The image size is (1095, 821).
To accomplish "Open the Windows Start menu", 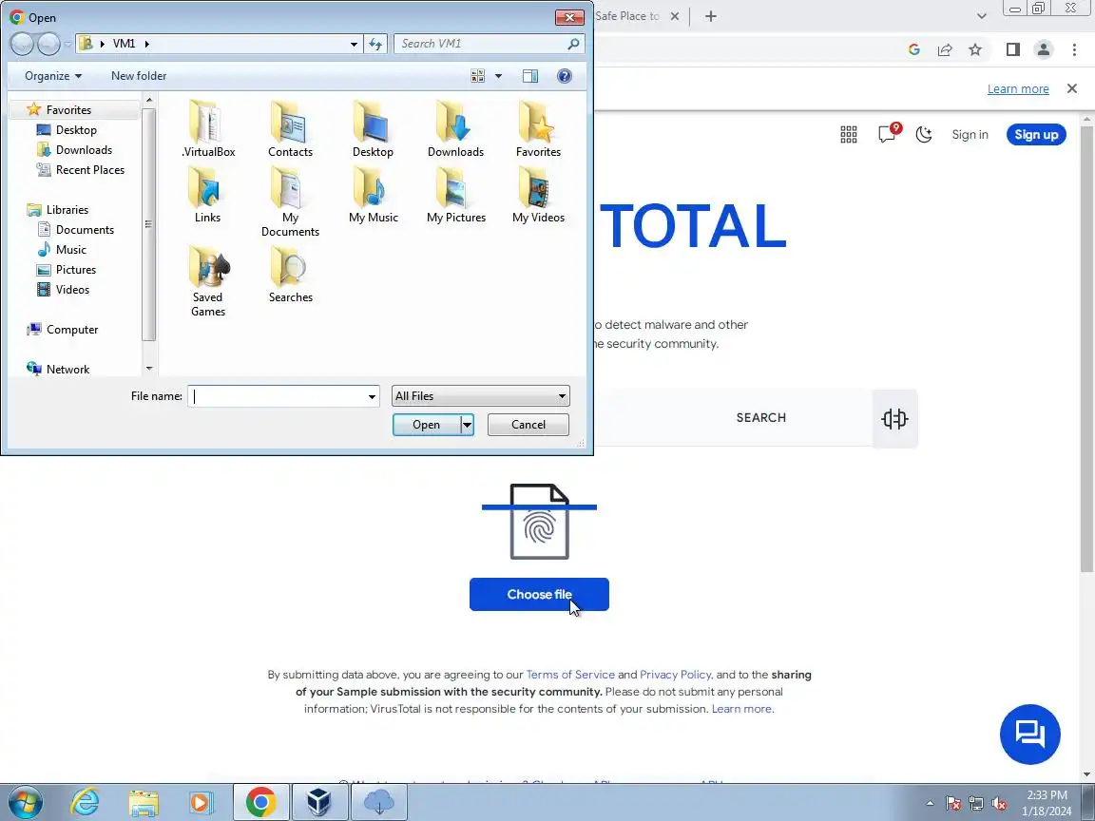I will click(x=25, y=803).
